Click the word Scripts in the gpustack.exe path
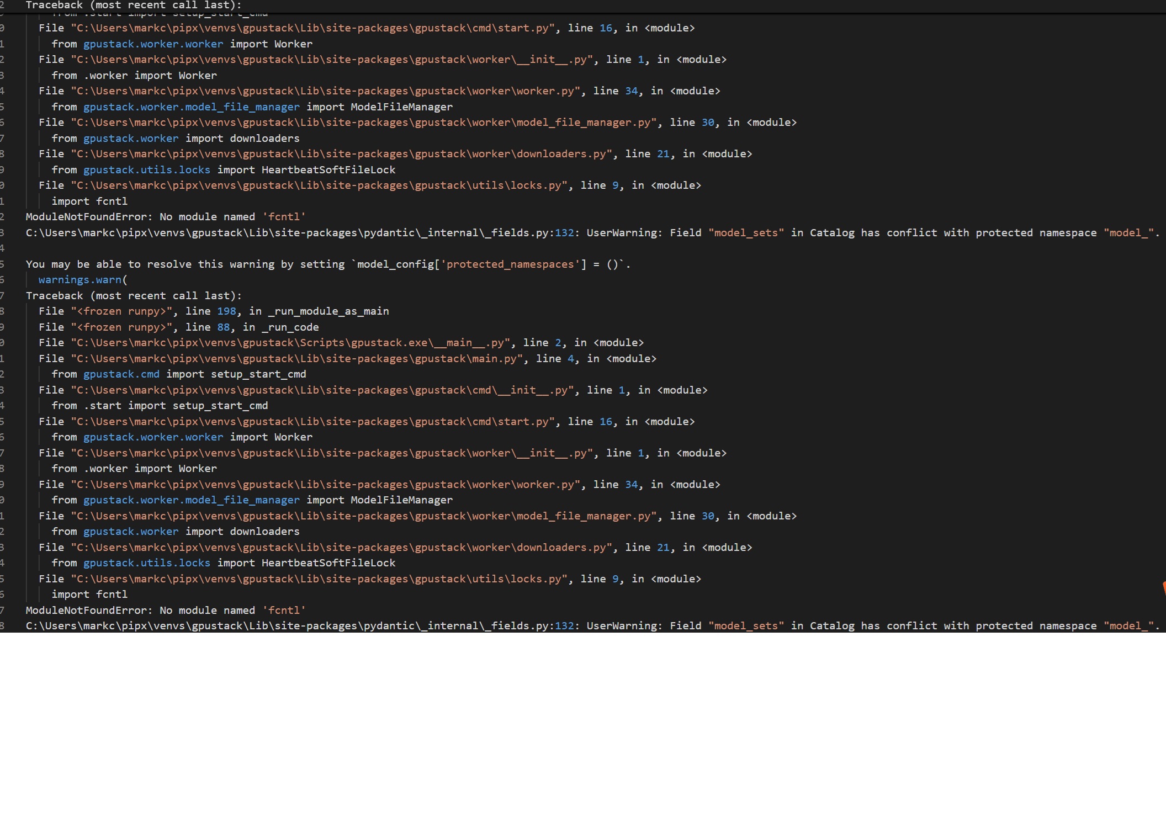The height and width of the screenshot is (817, 1166). pos(322,343)
